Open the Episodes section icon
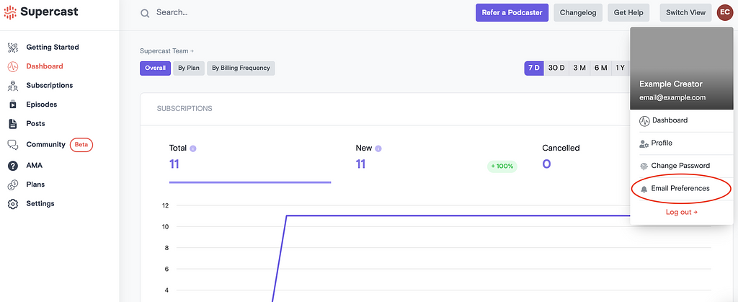This screenshot has width=738, height=302. (12, 105)
